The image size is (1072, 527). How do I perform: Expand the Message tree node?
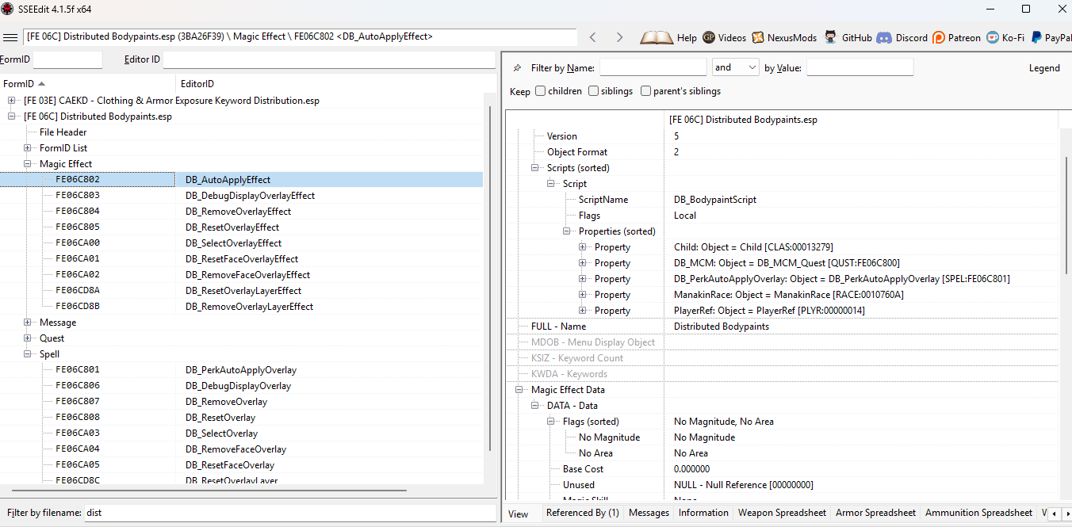pyautogui.click(x=28, y=323)
